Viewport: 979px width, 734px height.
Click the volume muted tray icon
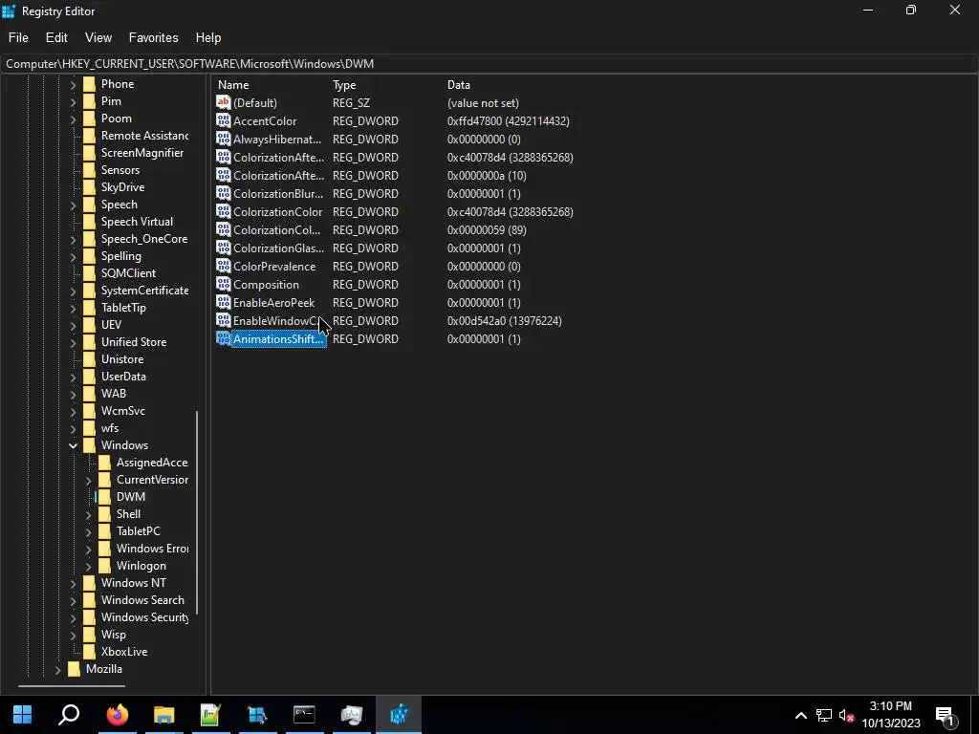click(847, 715)
